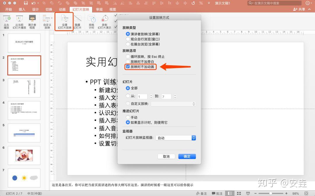The image size is (315, 196).
Task: Collapse the ribbon with the chevron
Action: point(309,9)
